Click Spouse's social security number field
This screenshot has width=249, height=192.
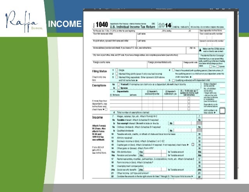[212, 43]
